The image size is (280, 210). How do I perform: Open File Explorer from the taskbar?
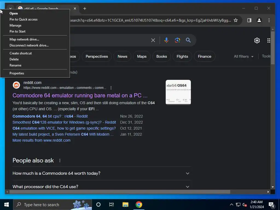[125, 205]
